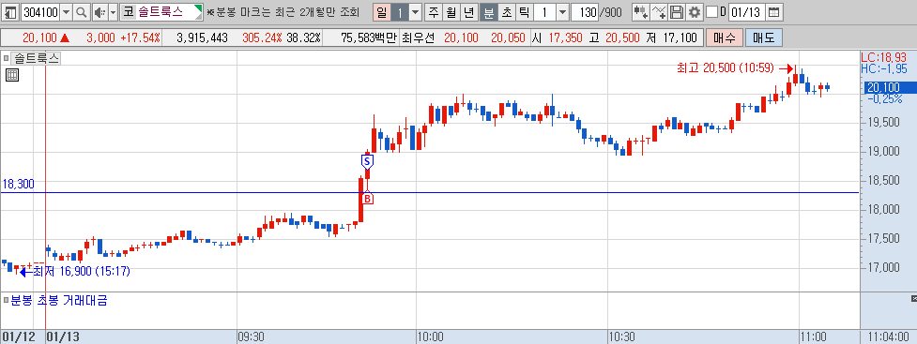Click the 매수 buy button
This screenshot has width=917, height=344.
click(725, 38)
